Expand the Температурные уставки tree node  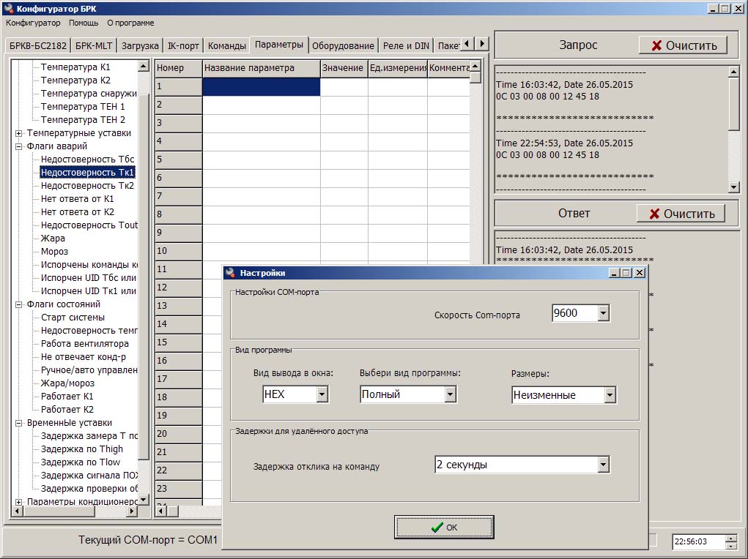[x=18, y=133]
